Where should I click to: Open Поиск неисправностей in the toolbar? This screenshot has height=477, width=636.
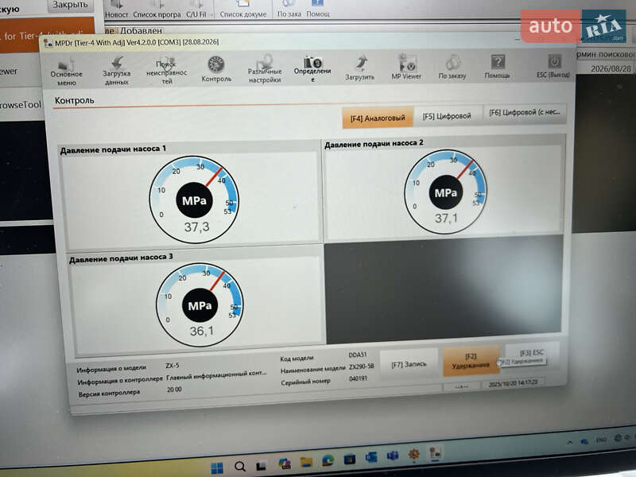point(166,70)
